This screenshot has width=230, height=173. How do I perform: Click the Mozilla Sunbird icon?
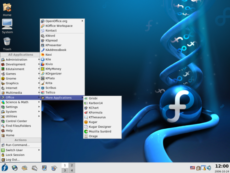click(x=86, y=132)
